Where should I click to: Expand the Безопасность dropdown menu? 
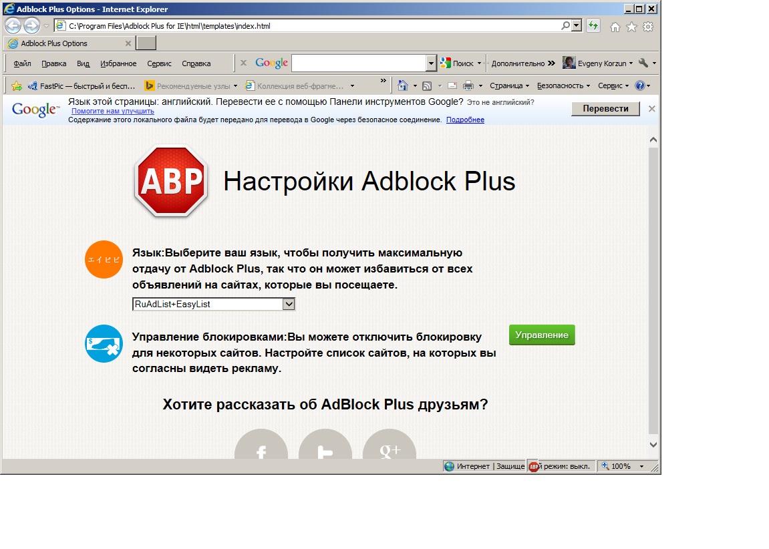click(564, 85)
